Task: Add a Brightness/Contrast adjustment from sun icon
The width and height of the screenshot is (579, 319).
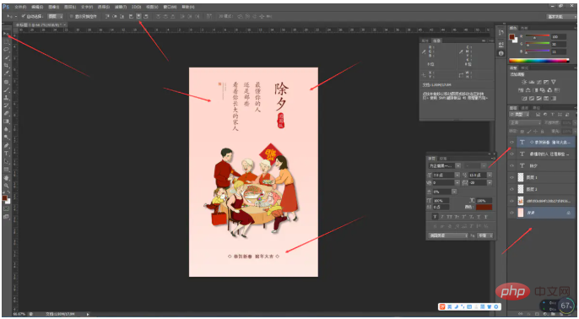Action: 524,82
